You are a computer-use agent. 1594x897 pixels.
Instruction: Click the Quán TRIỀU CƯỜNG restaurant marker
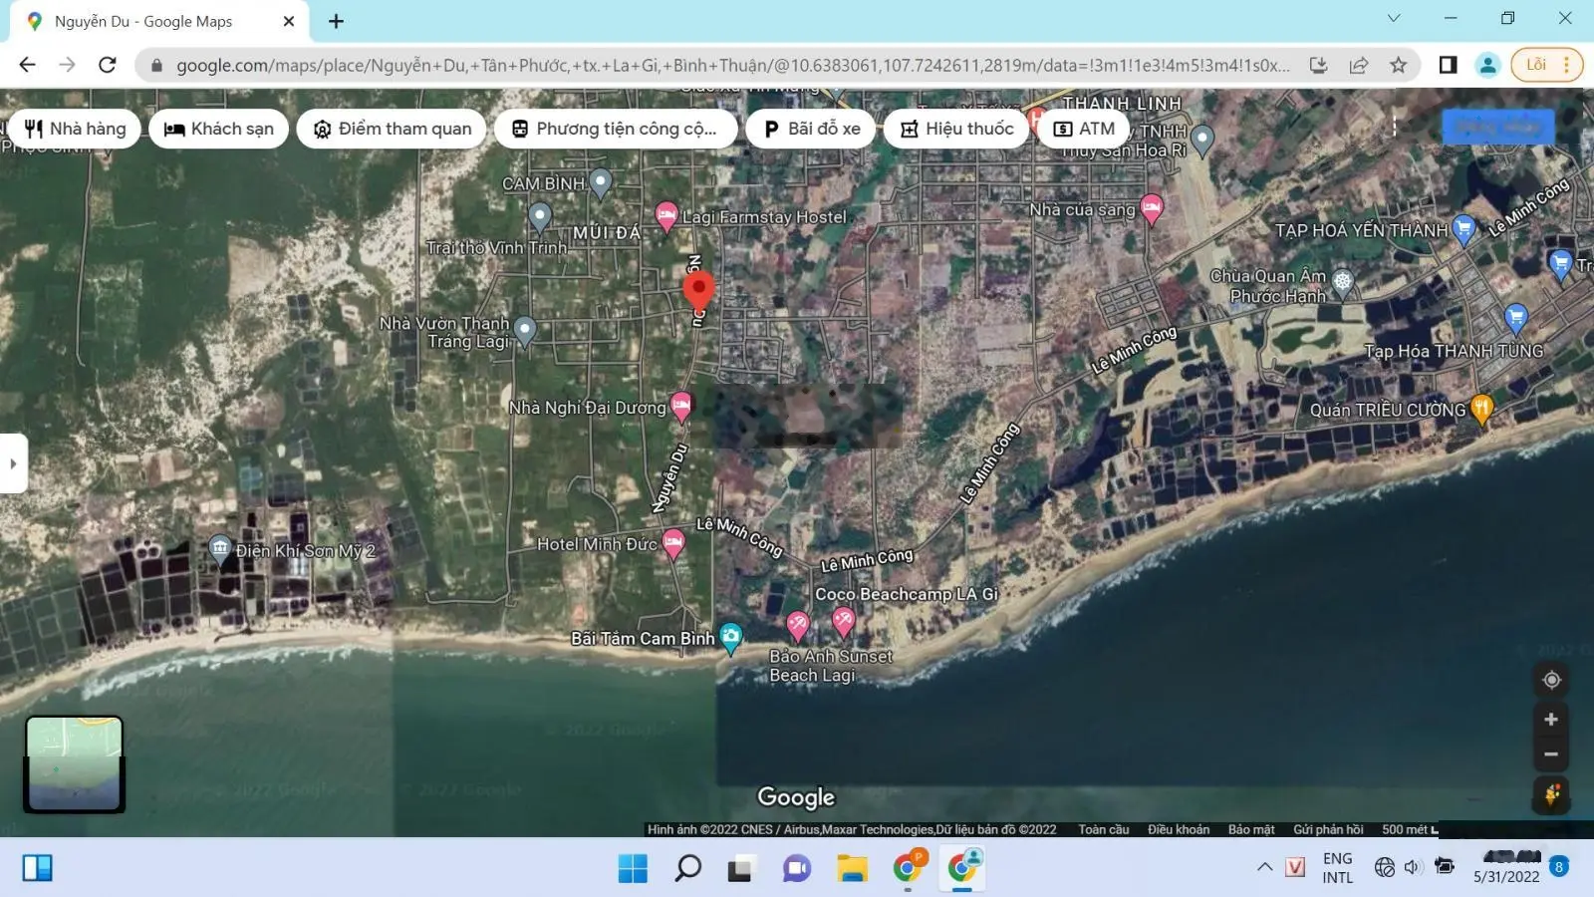click(x=1481, y=408)
